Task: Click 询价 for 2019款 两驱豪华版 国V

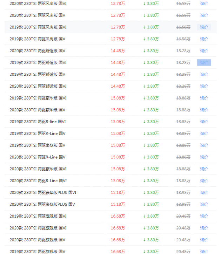Action: (x=204, y=145)
